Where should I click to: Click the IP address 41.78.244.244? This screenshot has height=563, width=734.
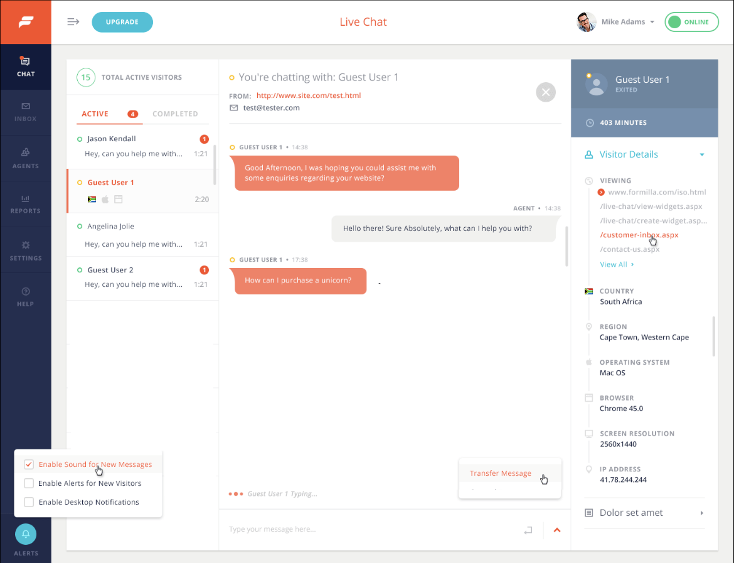click(623, 480)
